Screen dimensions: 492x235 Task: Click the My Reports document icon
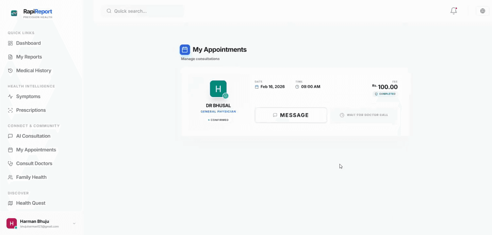point(10,57)
